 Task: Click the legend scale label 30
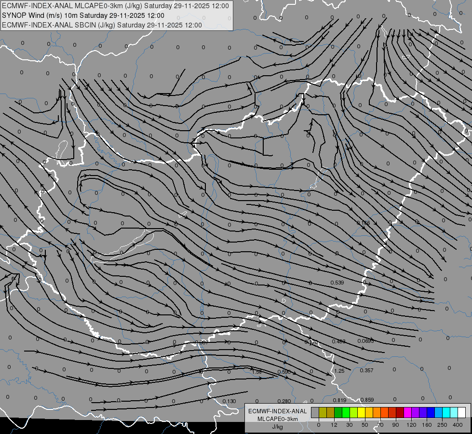tap(350, 425)
